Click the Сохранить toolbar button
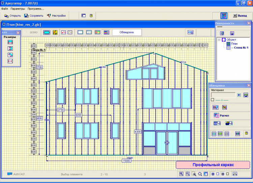Screen dimensions: 253x183 click(x=34, y=16)
